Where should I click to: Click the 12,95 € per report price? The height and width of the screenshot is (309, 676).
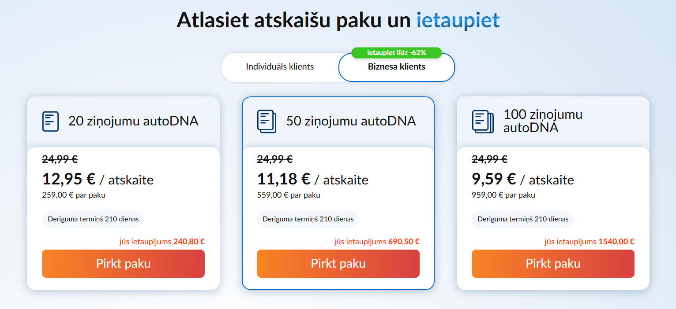pyautogui.click(x=69, y=179)
